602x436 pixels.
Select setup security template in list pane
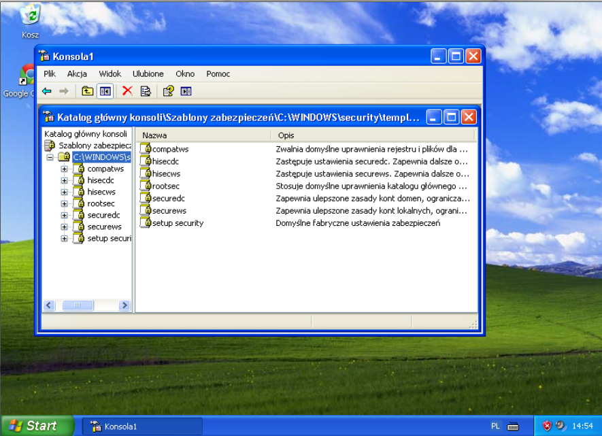[x=178, y=223]
